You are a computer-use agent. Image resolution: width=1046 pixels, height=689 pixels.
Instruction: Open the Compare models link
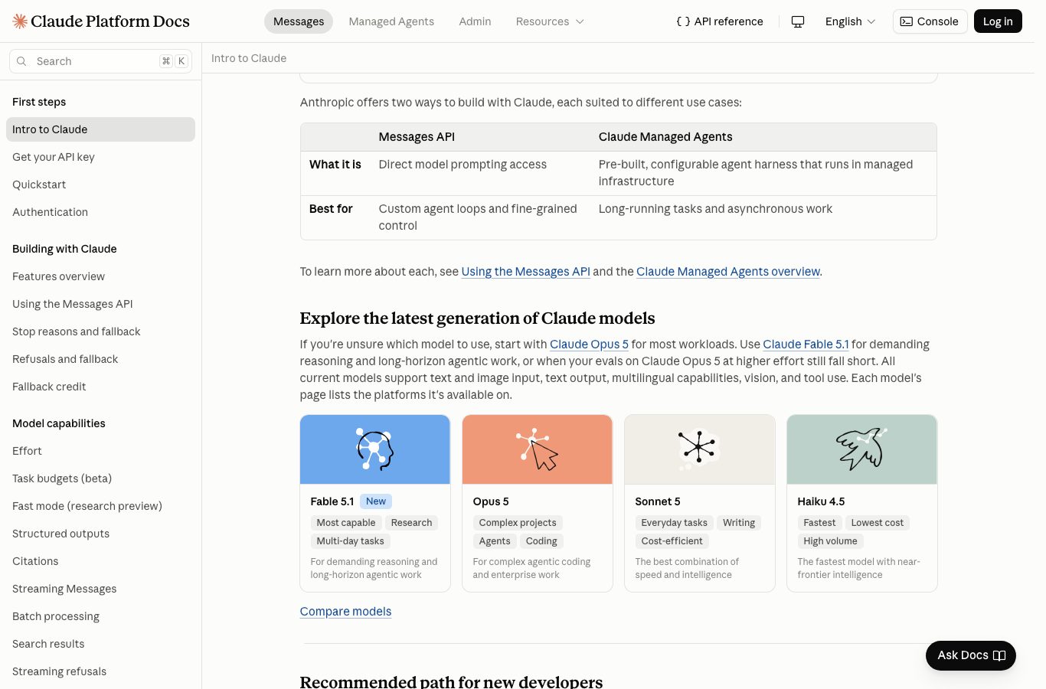click(345, 612)
